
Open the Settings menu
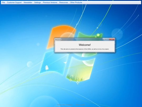point(38,3)
